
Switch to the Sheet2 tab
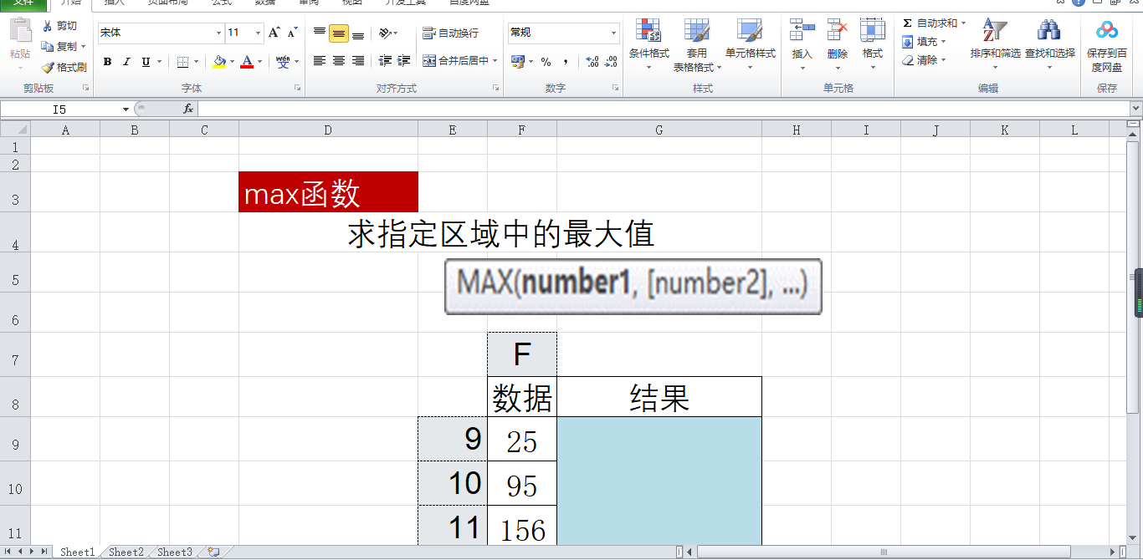click(x=126, y=552)
